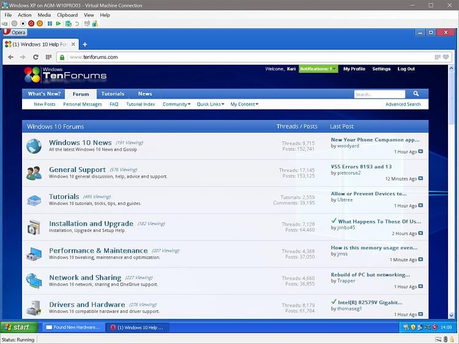The width and height of the screenshot is (459, 344).
Task: Expand the Community dropdown menu
Action: point(176,104)
